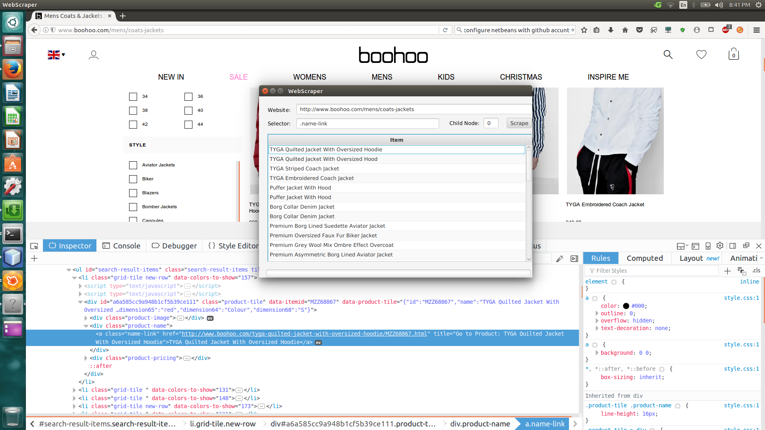The height and width of the screenshot is (430, 765).
Task: Open the account user icon
Action: pos(94,55)
